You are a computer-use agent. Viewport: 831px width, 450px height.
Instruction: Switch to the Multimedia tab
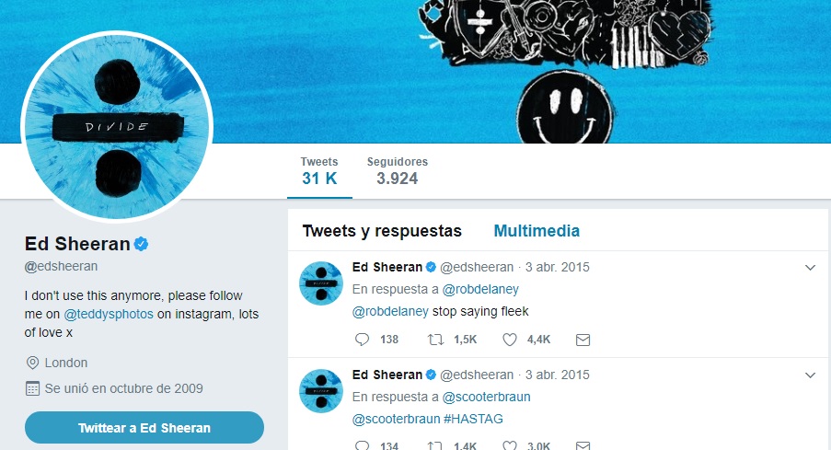[x=537, y=231]
